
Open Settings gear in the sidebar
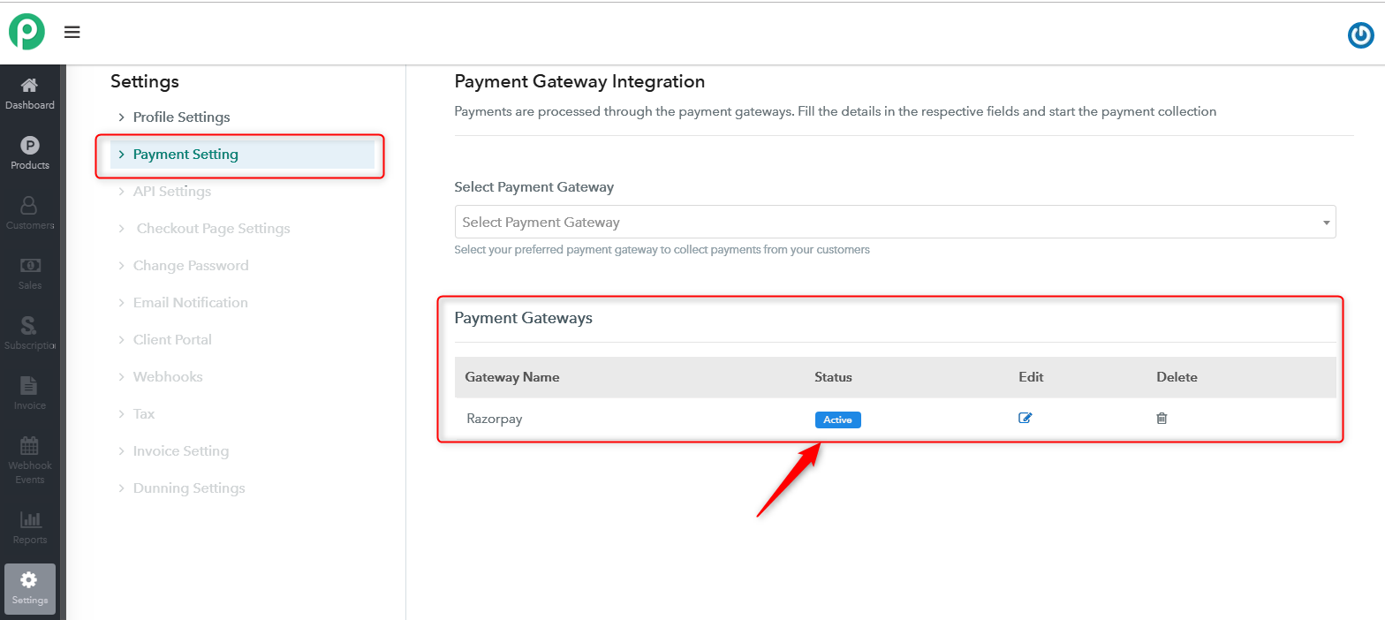click(x=30, y=588)
